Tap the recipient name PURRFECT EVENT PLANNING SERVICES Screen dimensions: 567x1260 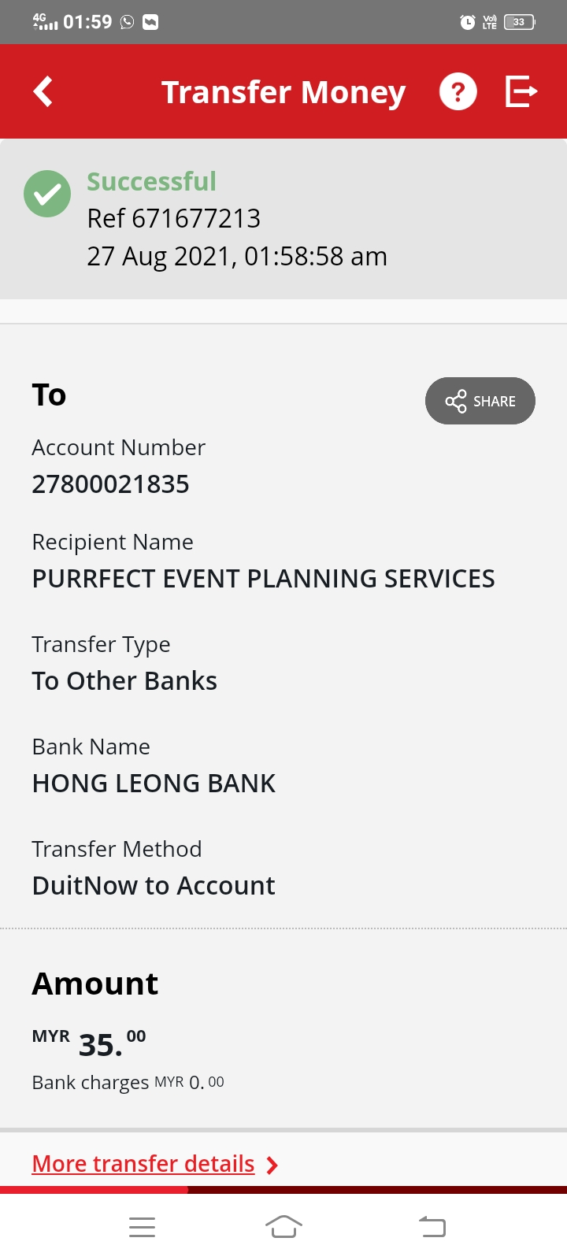tap(263, 579)
